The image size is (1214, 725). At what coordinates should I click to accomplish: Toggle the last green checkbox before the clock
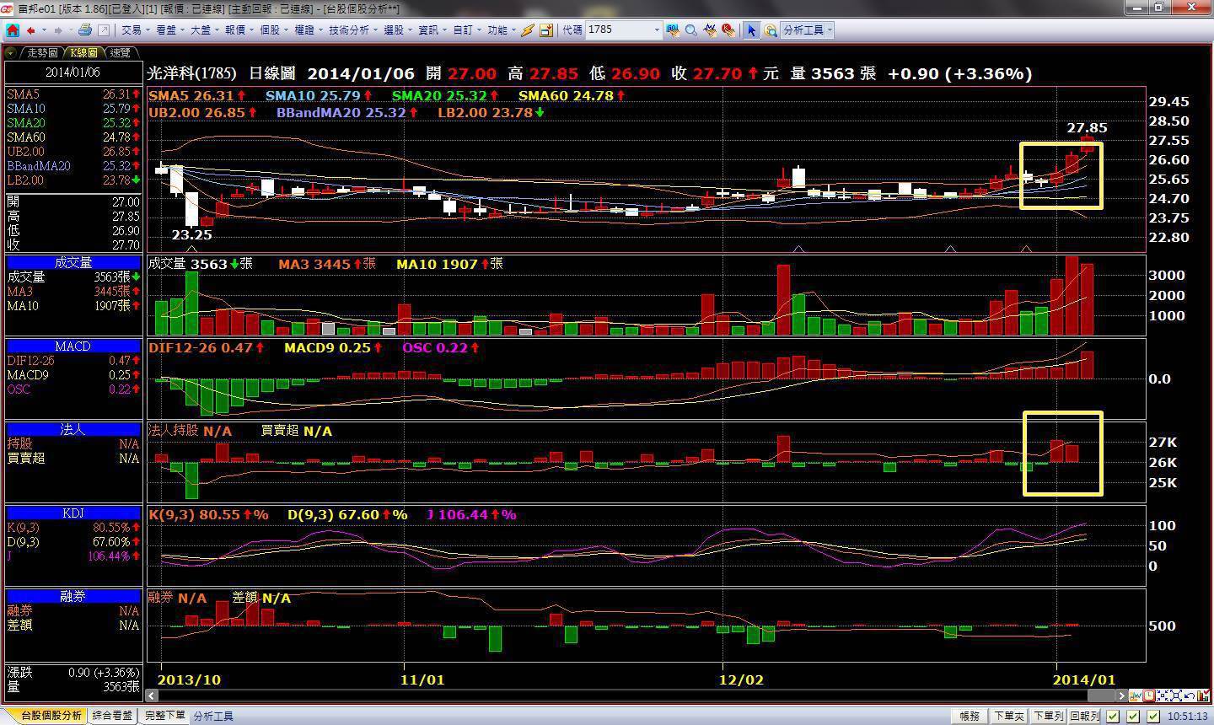click(1154, 717)
